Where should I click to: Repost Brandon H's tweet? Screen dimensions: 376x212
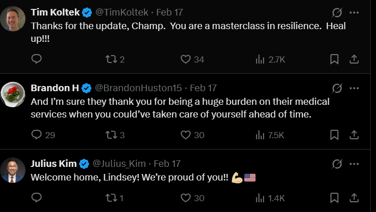(115, 135)
